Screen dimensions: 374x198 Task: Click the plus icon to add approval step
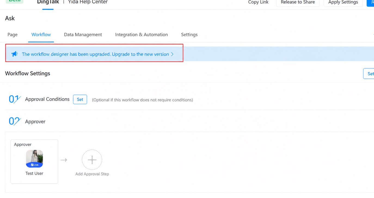click(x=92, y=160)
